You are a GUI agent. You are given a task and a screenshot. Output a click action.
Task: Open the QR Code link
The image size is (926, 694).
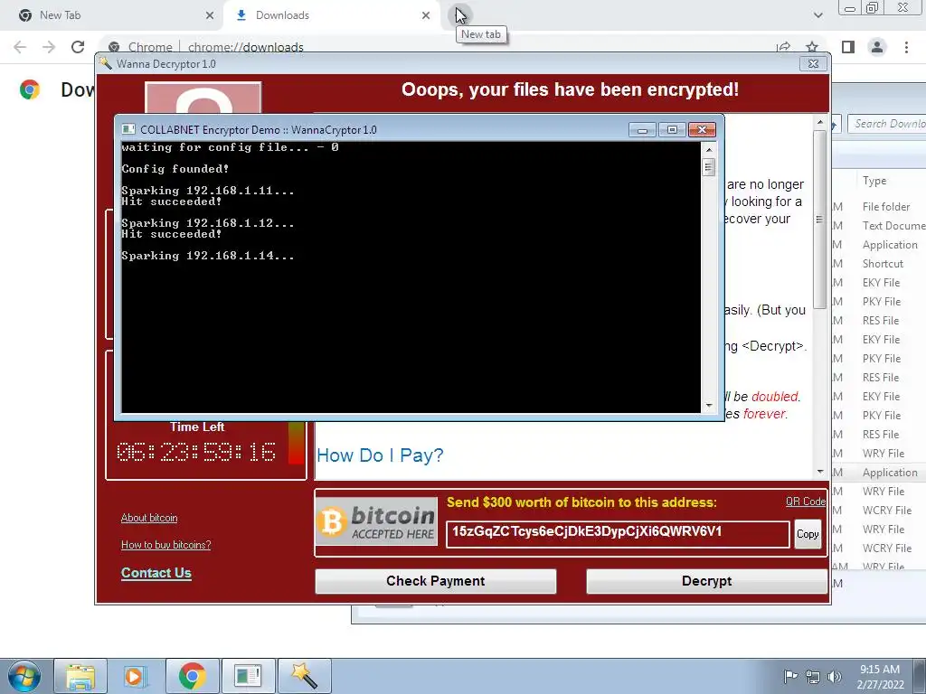click(x=806, y=502)
